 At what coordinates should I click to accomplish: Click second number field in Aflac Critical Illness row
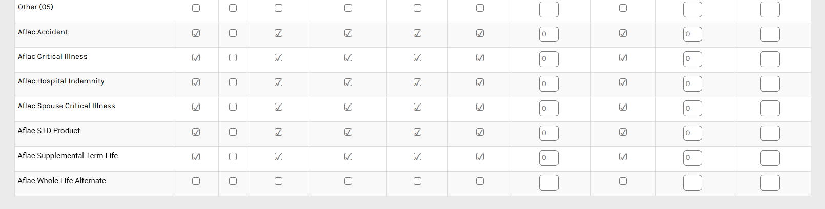692,59
